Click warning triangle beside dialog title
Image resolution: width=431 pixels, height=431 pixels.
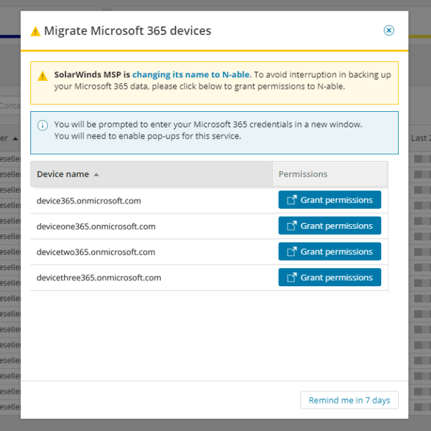(x=36, y=31)
